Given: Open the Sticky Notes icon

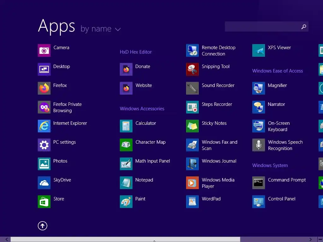Looking at the screenshot, I should pos(192,126).
